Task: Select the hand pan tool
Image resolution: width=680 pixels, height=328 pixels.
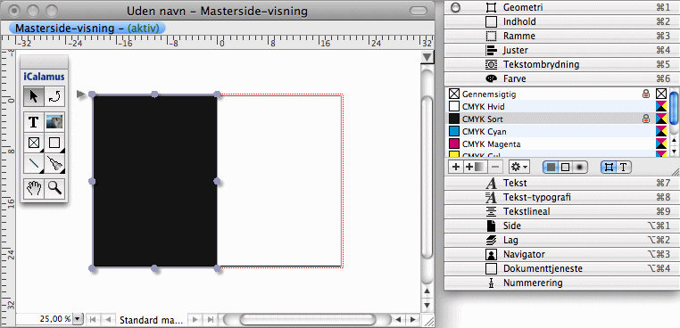Action: pyautogui.click(x=34, y=188)
